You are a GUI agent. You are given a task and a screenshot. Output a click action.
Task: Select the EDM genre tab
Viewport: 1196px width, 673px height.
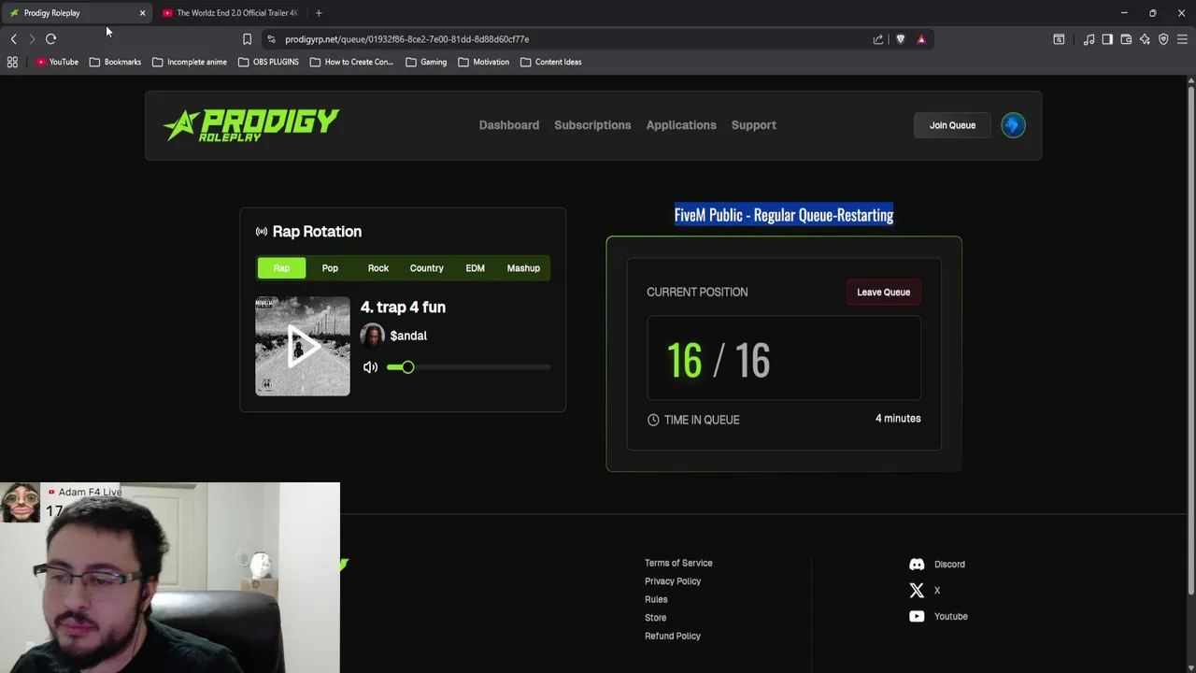(x=475, y=268)
